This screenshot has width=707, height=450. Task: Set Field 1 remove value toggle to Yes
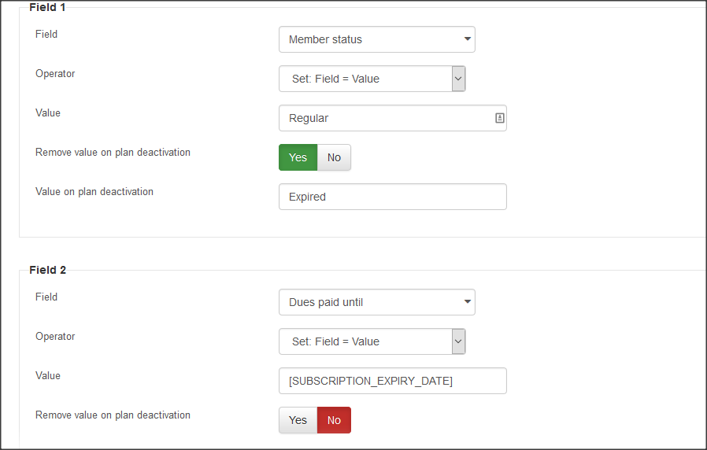click(298, 157)
